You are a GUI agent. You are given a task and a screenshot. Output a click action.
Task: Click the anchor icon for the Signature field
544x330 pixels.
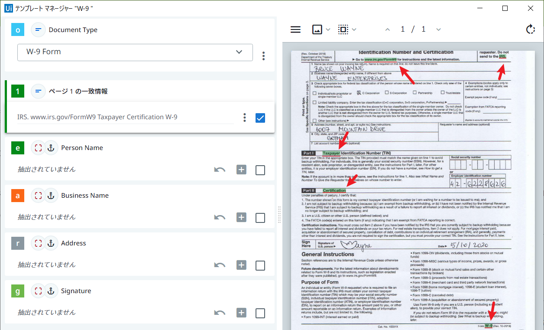point(51,291)
